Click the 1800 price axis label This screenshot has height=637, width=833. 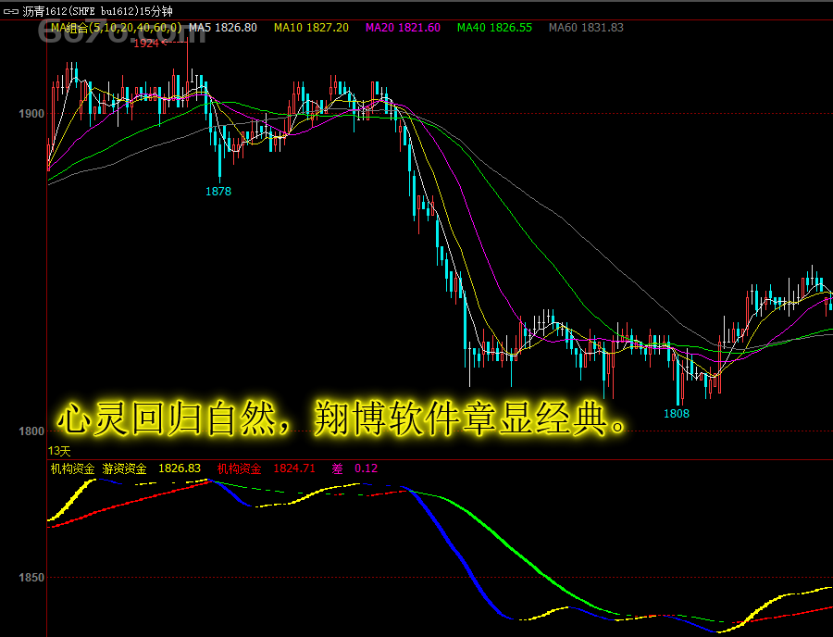[31, 431]
